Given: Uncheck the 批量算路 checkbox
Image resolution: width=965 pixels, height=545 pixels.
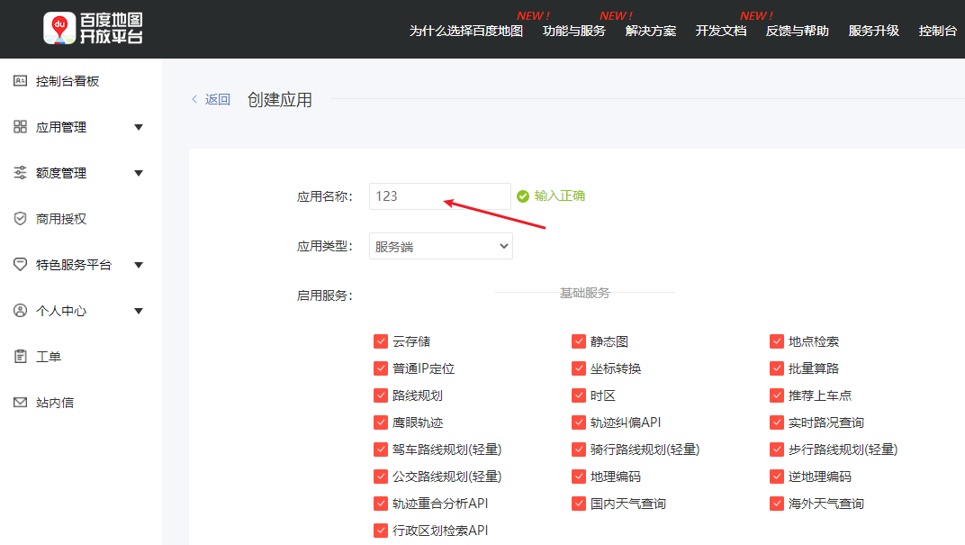Looking at the screenshot, I should click(777, 368).
